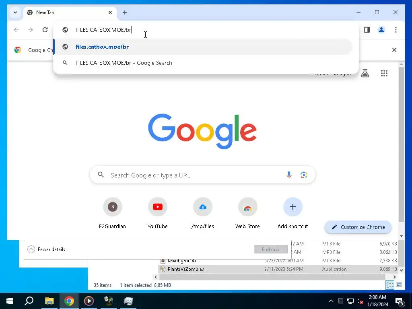Click Customize Chrome button
This screenshot has height=309, width=412.
coord(358,227)
